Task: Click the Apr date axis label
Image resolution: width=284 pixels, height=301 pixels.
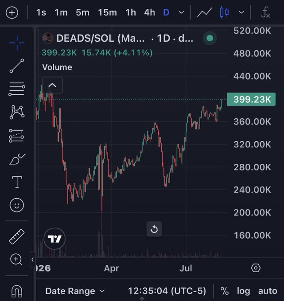Action: [x=112, y=268]
